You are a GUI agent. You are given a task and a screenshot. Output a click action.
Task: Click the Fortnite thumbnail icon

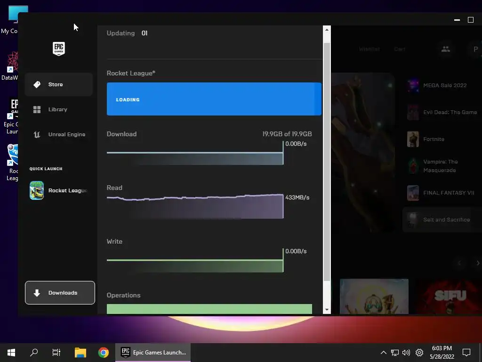coord(413,139)
